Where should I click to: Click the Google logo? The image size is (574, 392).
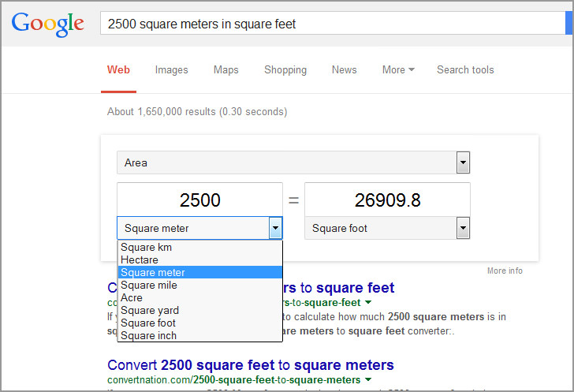click(x=47, y=24)
